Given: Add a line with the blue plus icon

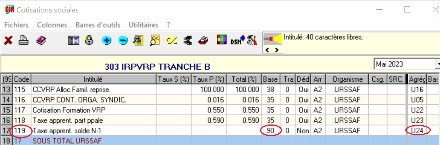Looking at the screenshot, I should (x=107, y=41).
